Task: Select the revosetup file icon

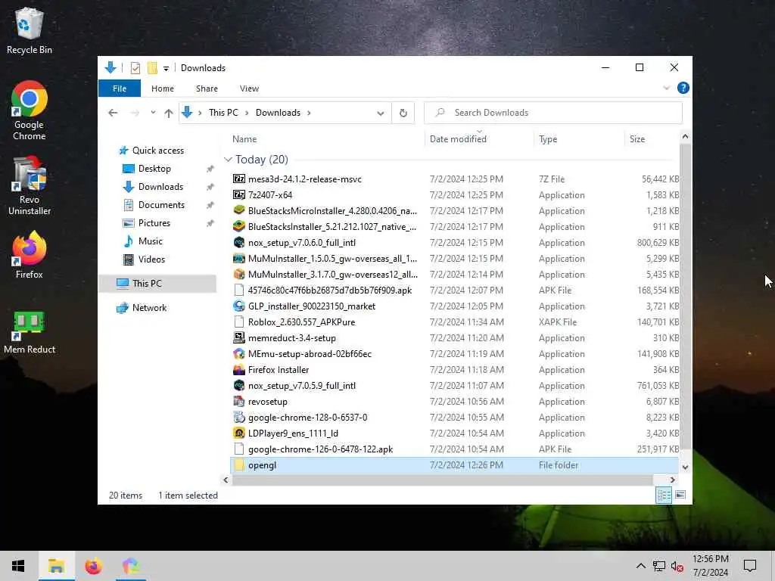Action: 238,402
